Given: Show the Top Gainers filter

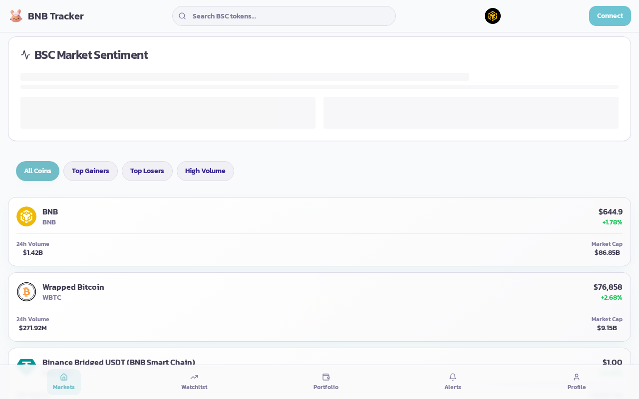Looking at the screenshot, I should (90, 171).
